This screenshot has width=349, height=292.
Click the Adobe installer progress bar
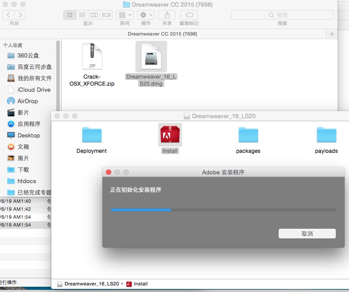pyautogui.click(x=223, y=210)
